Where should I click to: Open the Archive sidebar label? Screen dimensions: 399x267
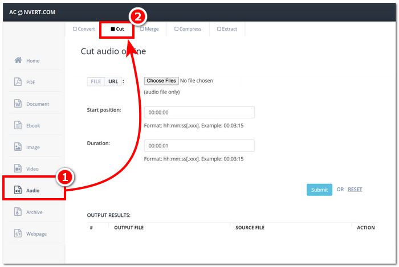(x=34, y=212)
